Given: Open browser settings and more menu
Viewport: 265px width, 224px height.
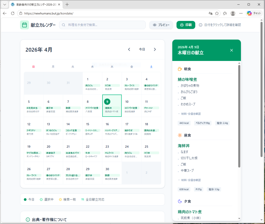Looking at the screenshot, I should point(241,13).
